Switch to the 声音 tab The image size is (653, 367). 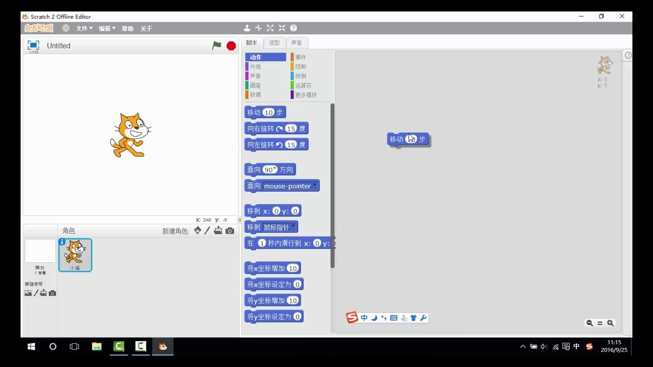297,43
